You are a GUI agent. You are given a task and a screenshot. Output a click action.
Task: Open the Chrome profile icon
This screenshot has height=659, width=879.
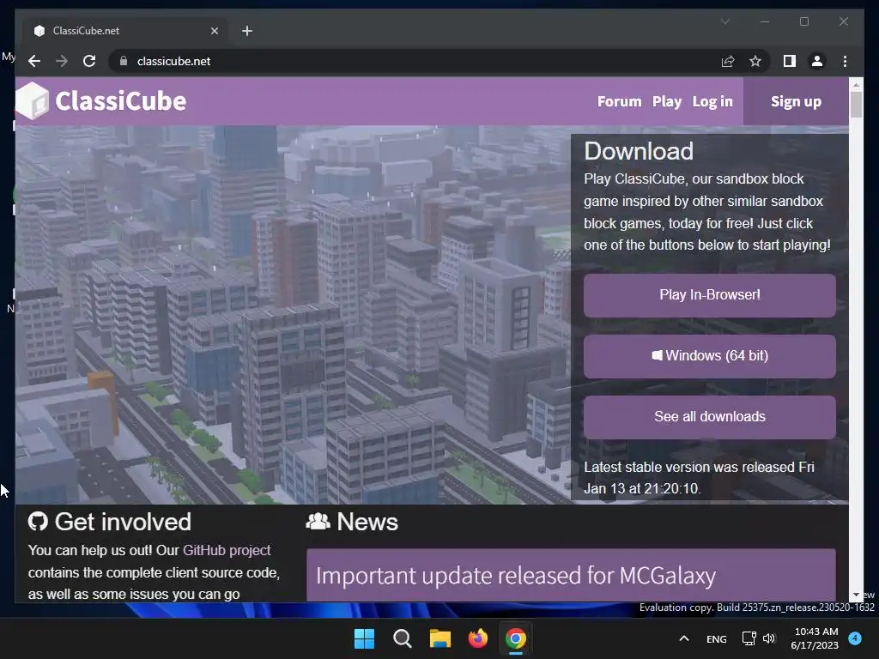pyautogui.click(x=817, y=61)
